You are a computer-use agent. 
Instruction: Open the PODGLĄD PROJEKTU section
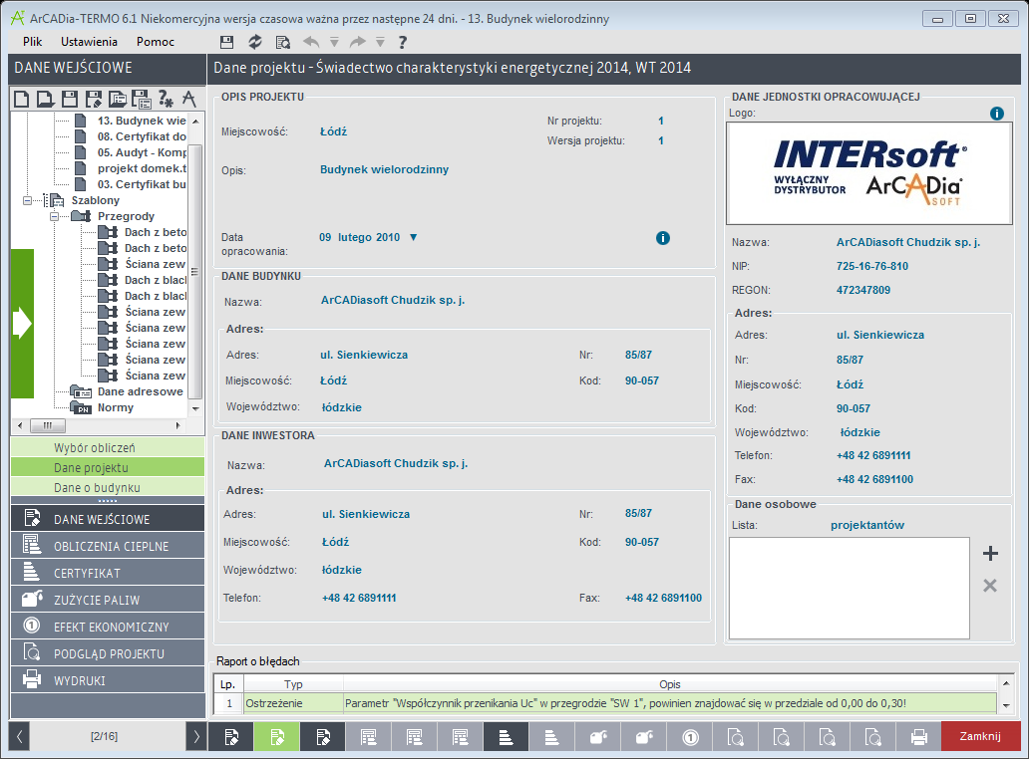(x=108, y=653)
